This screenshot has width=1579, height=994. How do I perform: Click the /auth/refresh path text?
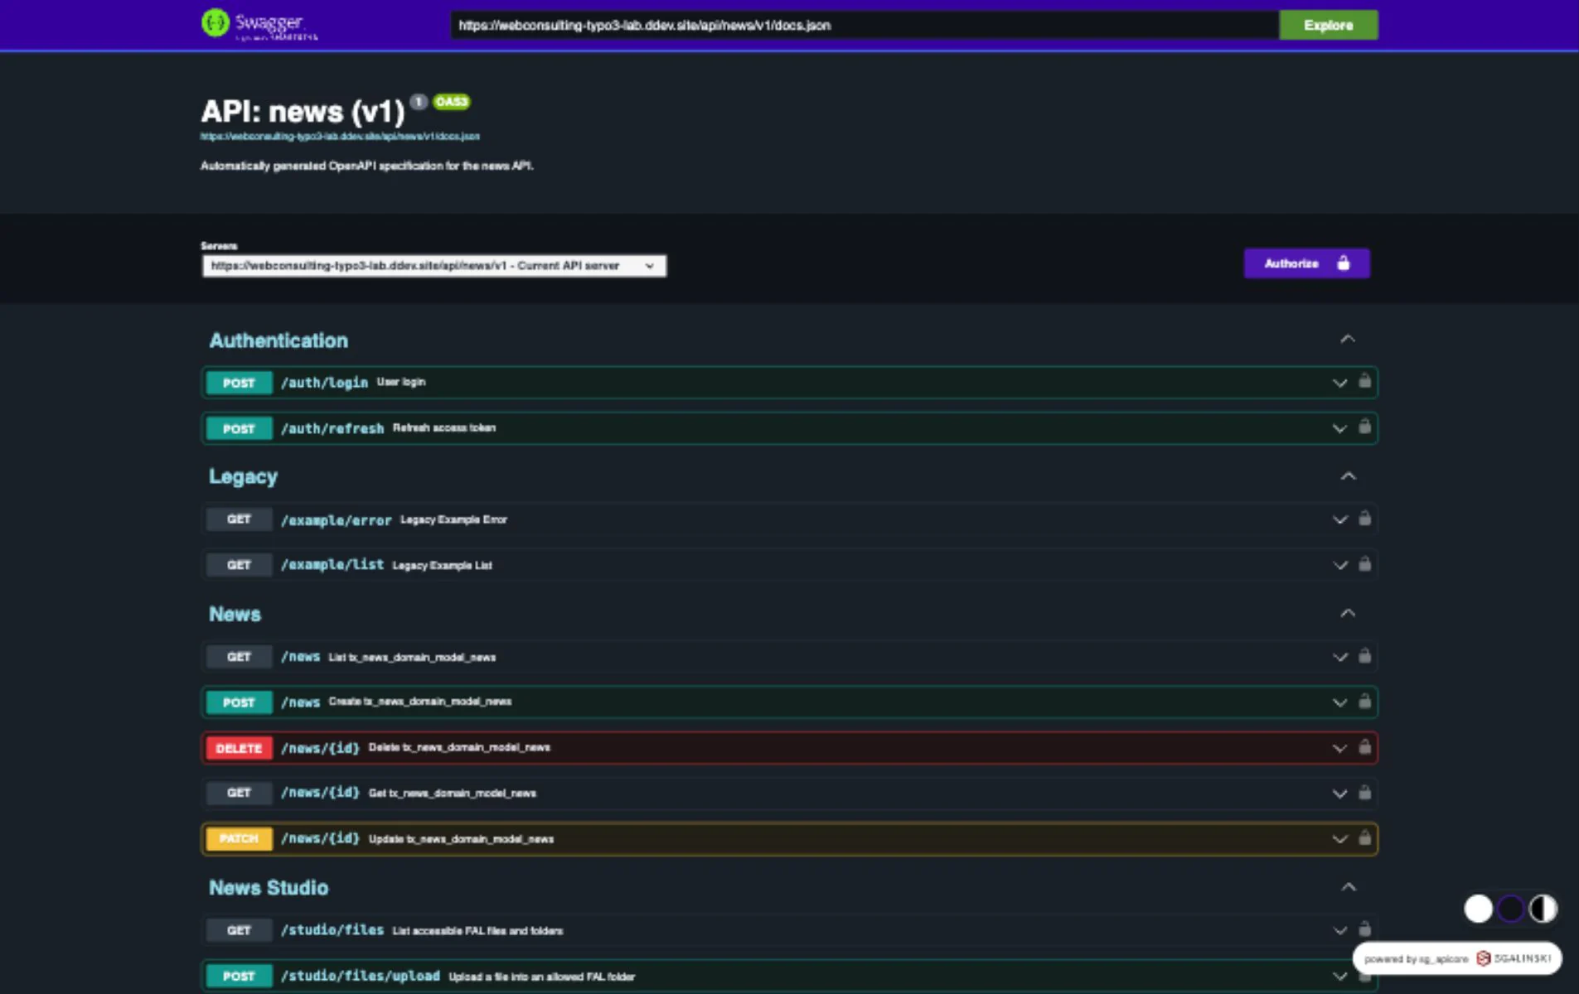tap(332, 428)
